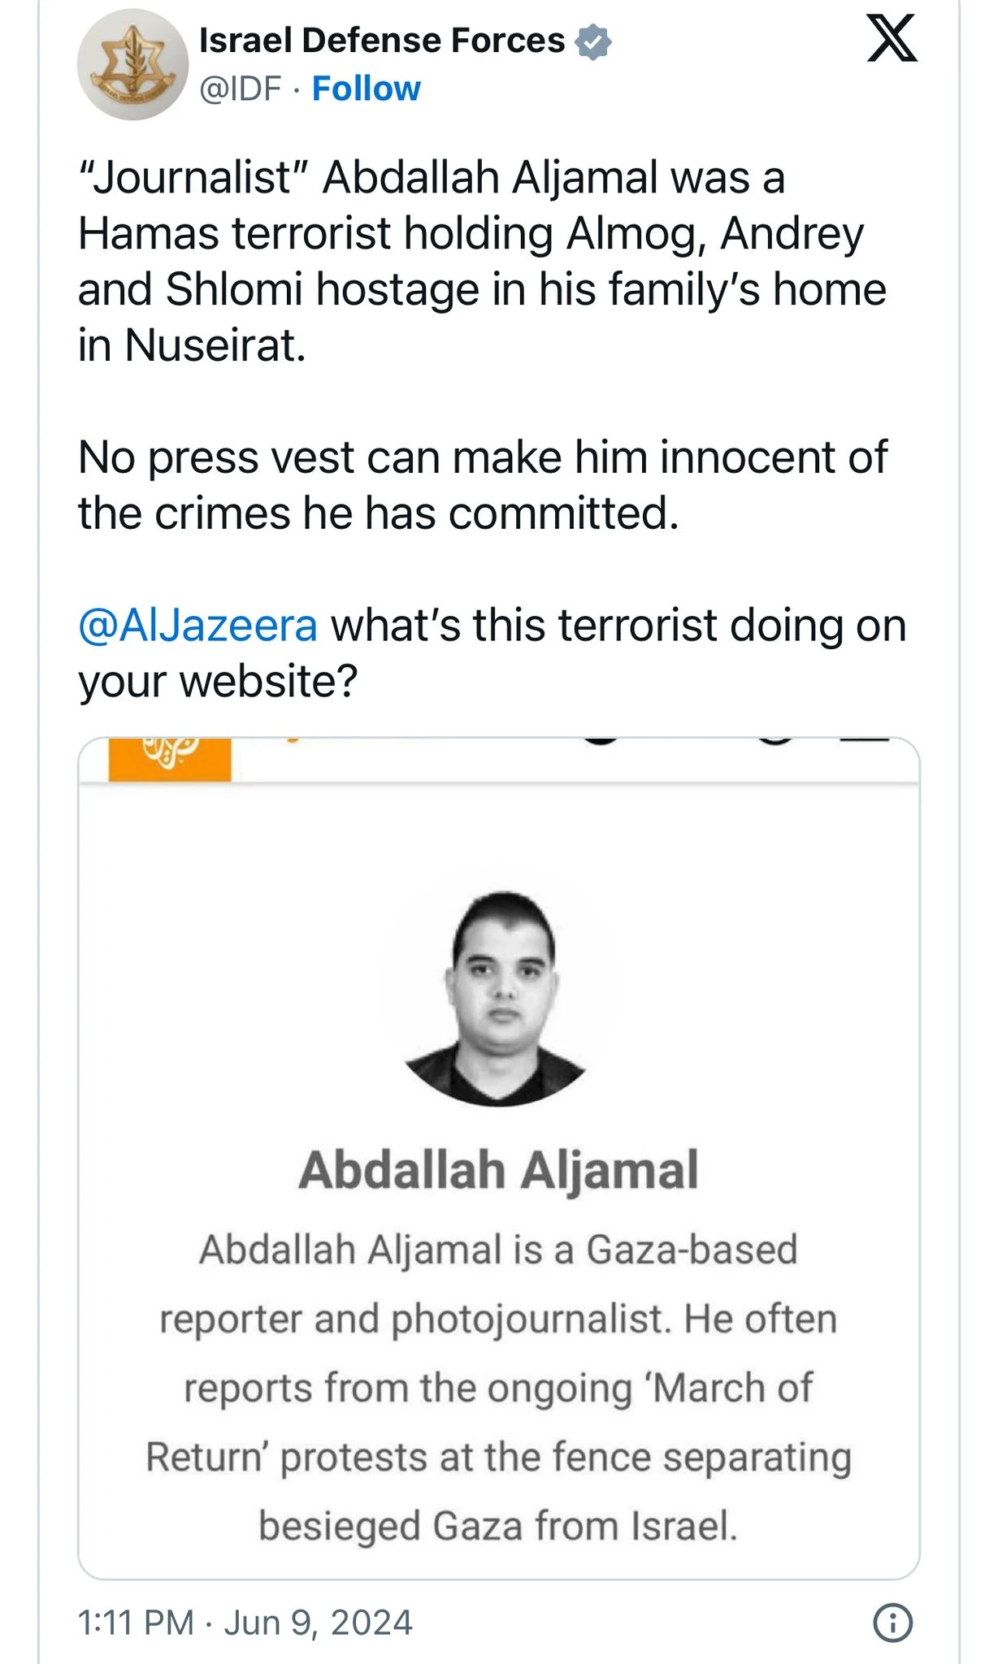
Task: Click the Israel Defense Forces display name
Action: 382,41
